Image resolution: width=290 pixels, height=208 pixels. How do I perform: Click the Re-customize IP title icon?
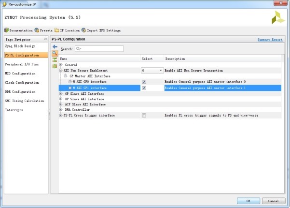click(x=4, y=4)
